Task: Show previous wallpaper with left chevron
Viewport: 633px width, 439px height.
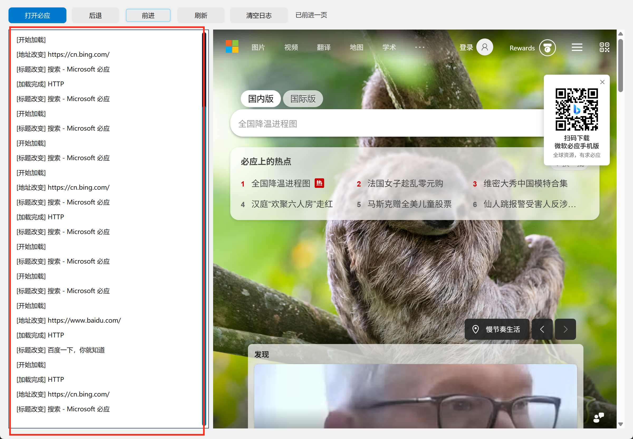Action: (542, 329)
